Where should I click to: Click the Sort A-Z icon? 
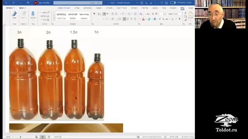click(99, 14)
